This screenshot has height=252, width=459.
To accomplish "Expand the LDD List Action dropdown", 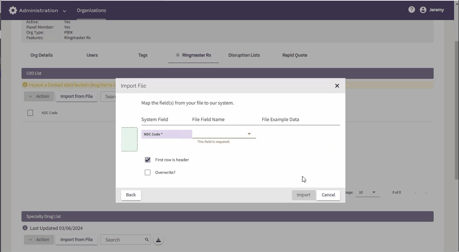I will coord(39,96).
